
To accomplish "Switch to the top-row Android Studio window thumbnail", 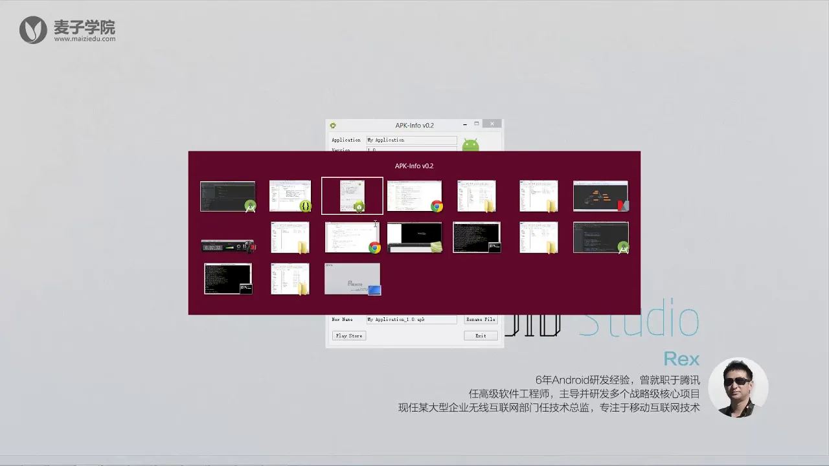I will [x=227, y=196].
